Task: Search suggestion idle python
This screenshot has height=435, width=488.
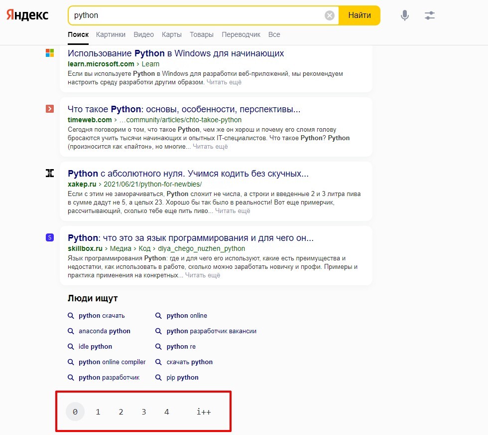Action: click(95, 346)
